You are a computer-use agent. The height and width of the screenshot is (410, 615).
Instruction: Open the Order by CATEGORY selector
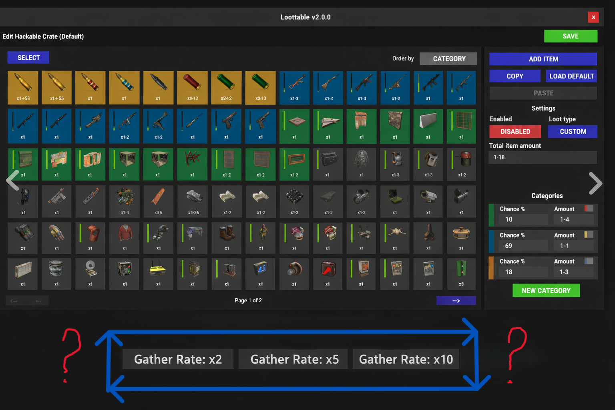pos(448,58)
